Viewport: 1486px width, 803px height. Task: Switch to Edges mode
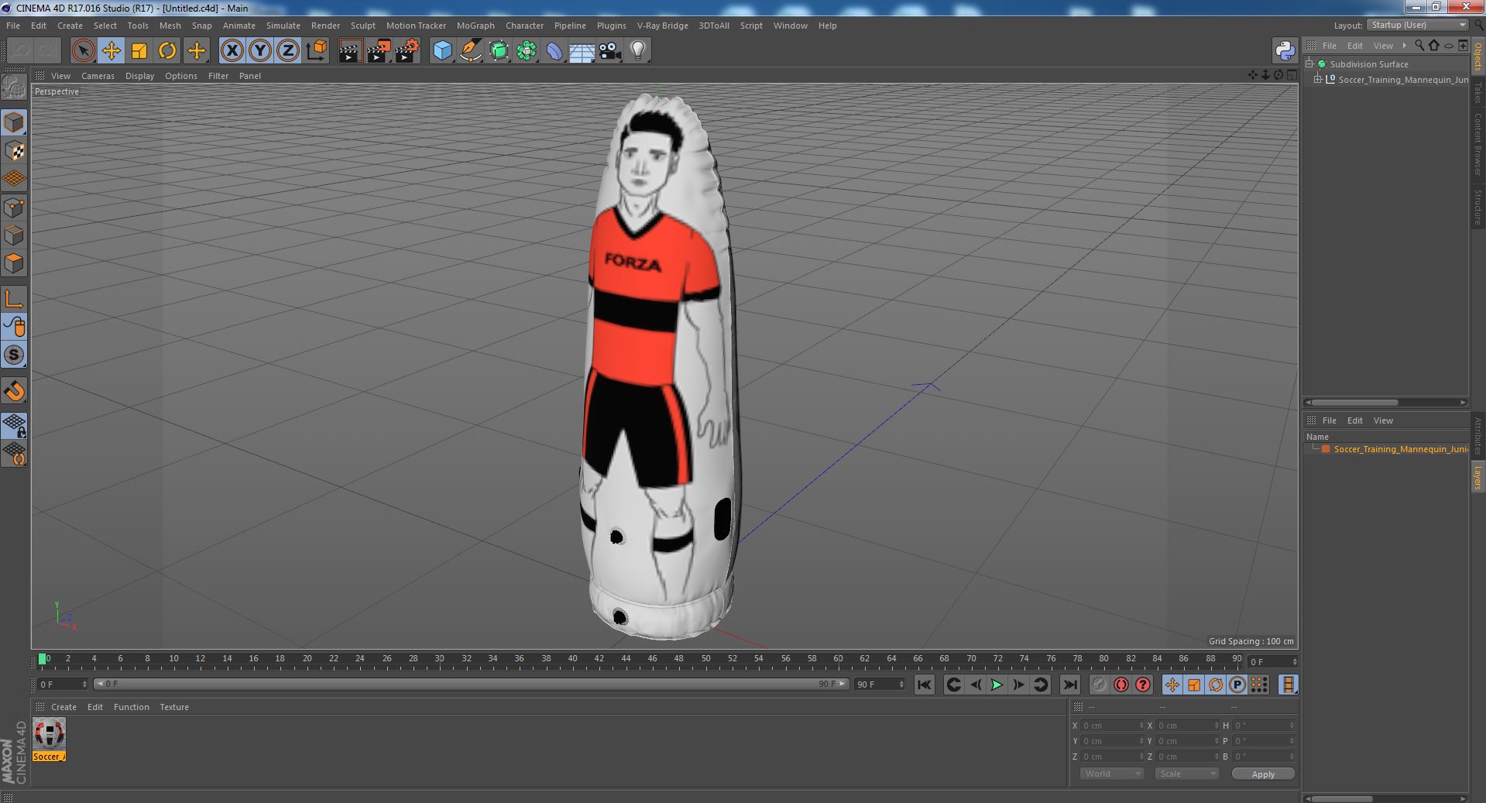coord(14,235)
